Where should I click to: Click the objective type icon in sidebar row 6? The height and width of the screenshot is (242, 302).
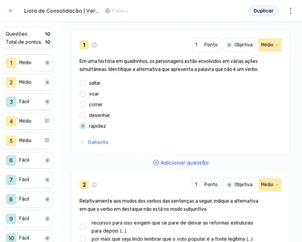point(47,160)
